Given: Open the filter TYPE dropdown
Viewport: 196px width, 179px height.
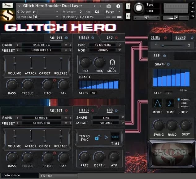Looking at the screenshot, I should pos(105,45).
